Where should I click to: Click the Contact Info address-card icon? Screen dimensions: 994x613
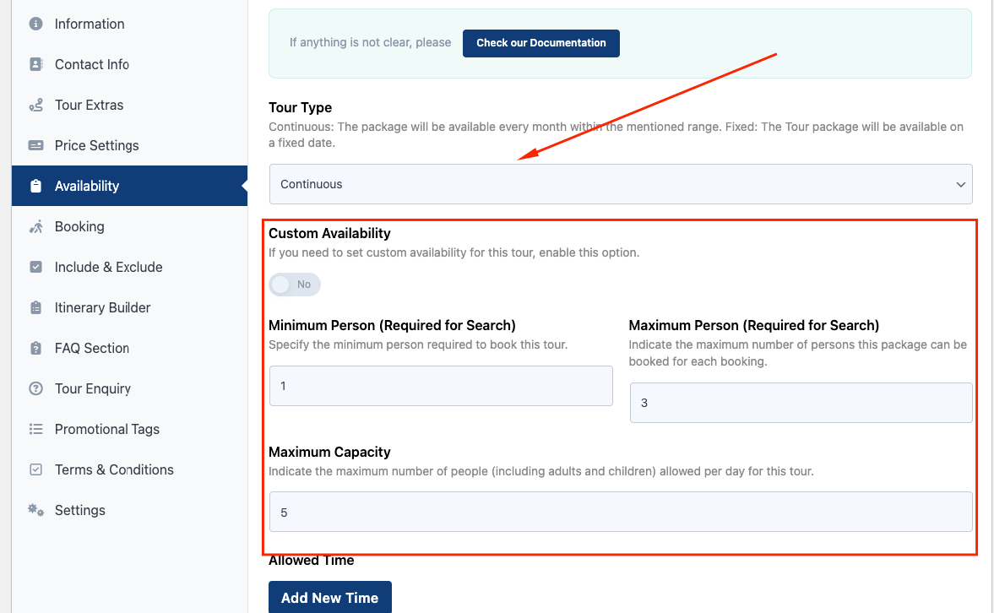35,64
